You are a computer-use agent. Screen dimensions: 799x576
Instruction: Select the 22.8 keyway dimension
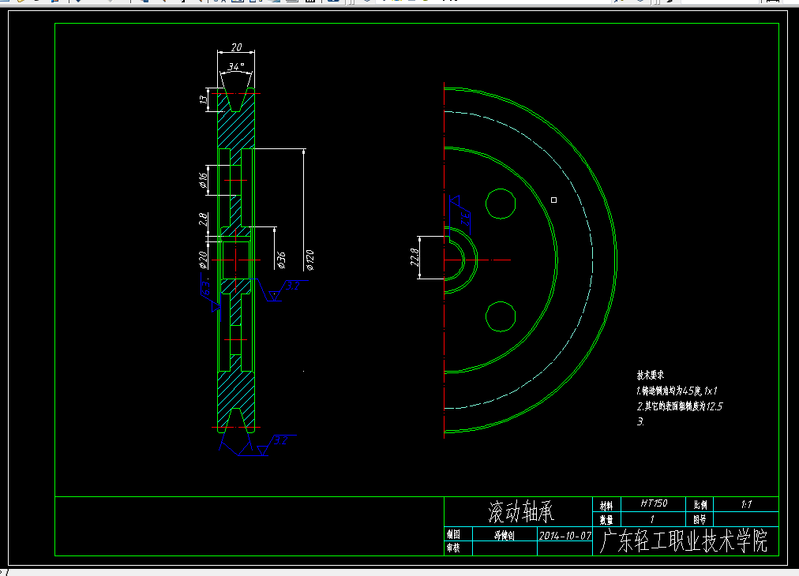pos(415,257)
